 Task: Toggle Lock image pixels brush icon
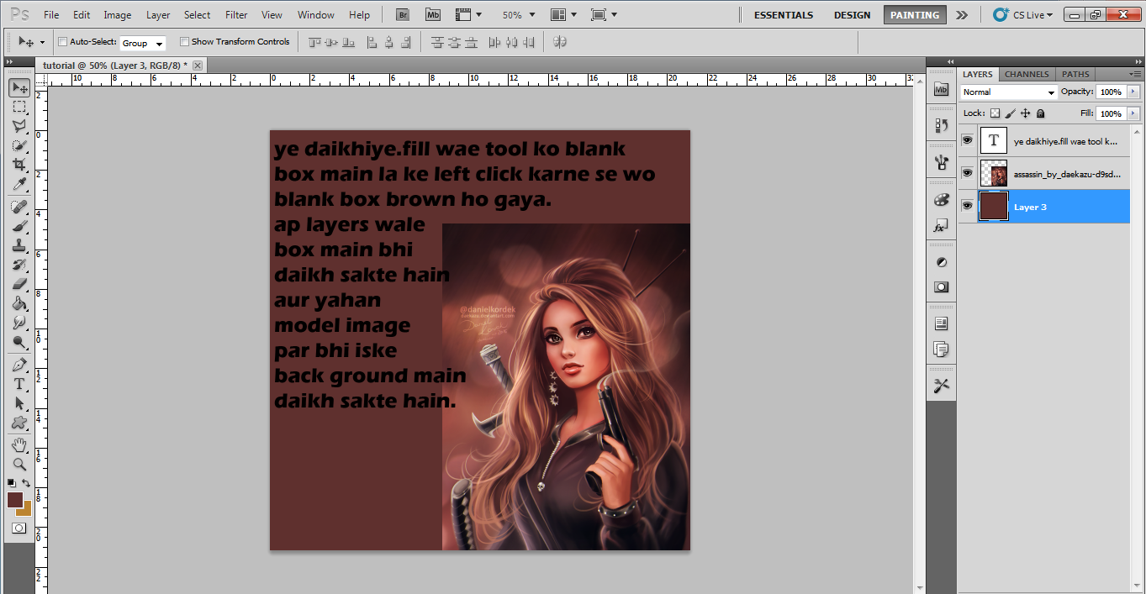pyautogui.click(x=1011, y=113)
